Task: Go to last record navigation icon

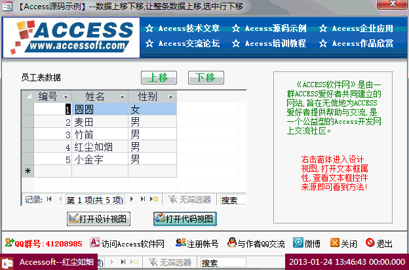Action: point(142,199)
